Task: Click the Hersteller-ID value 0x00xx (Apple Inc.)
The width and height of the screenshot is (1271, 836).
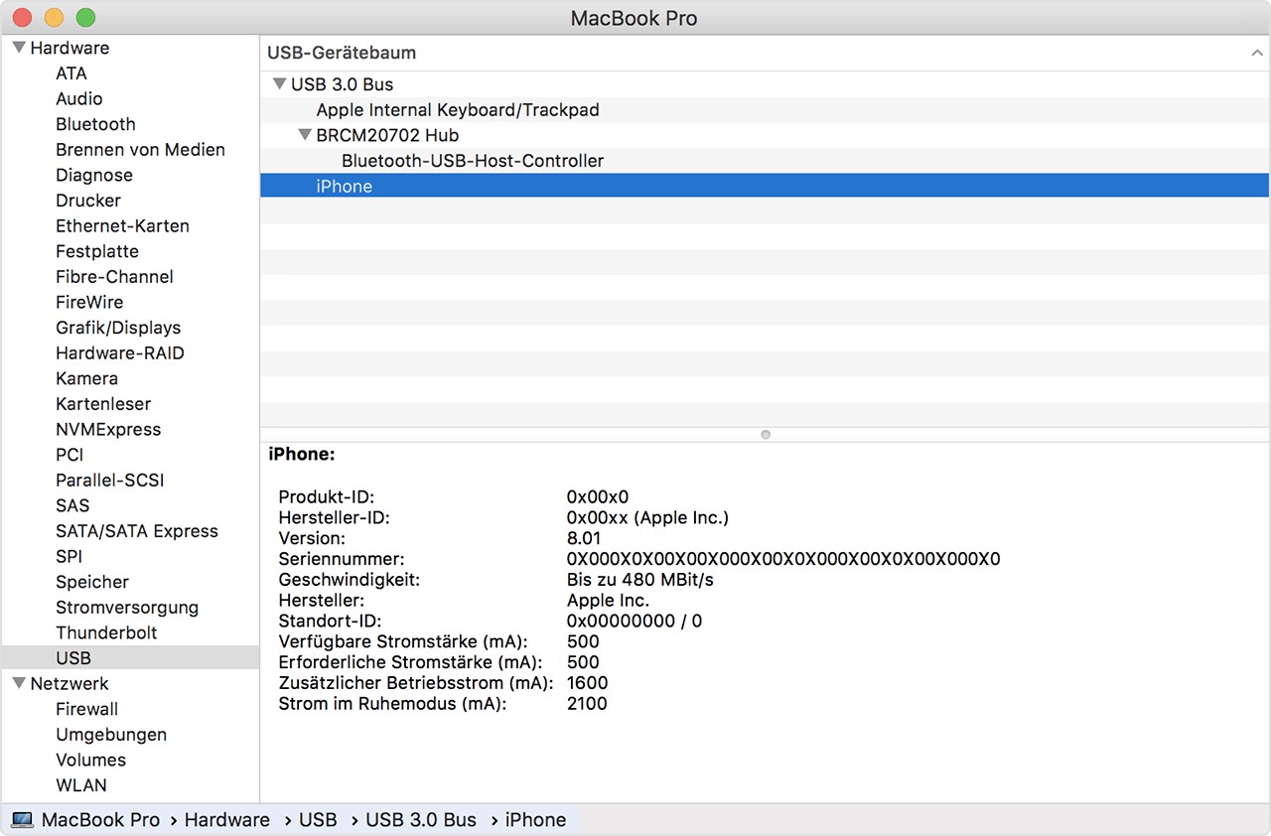Action: 647,517
